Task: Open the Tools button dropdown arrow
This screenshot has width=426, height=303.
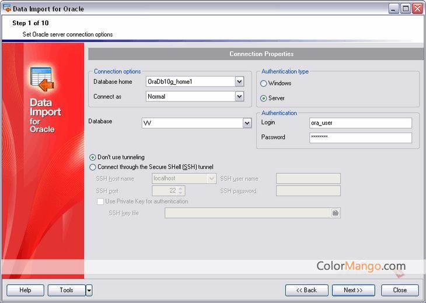Action: point(89,291)
